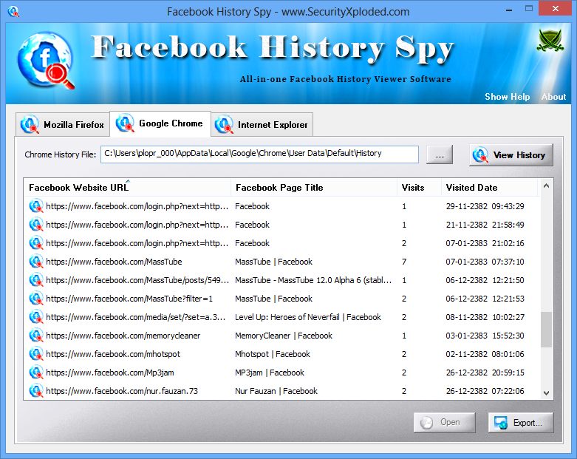
Task: Click the app icon in title bar
Action: click(x=13, y=11)
